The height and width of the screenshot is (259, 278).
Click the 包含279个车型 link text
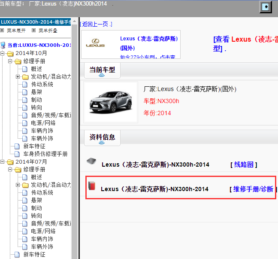coord(148,57)
